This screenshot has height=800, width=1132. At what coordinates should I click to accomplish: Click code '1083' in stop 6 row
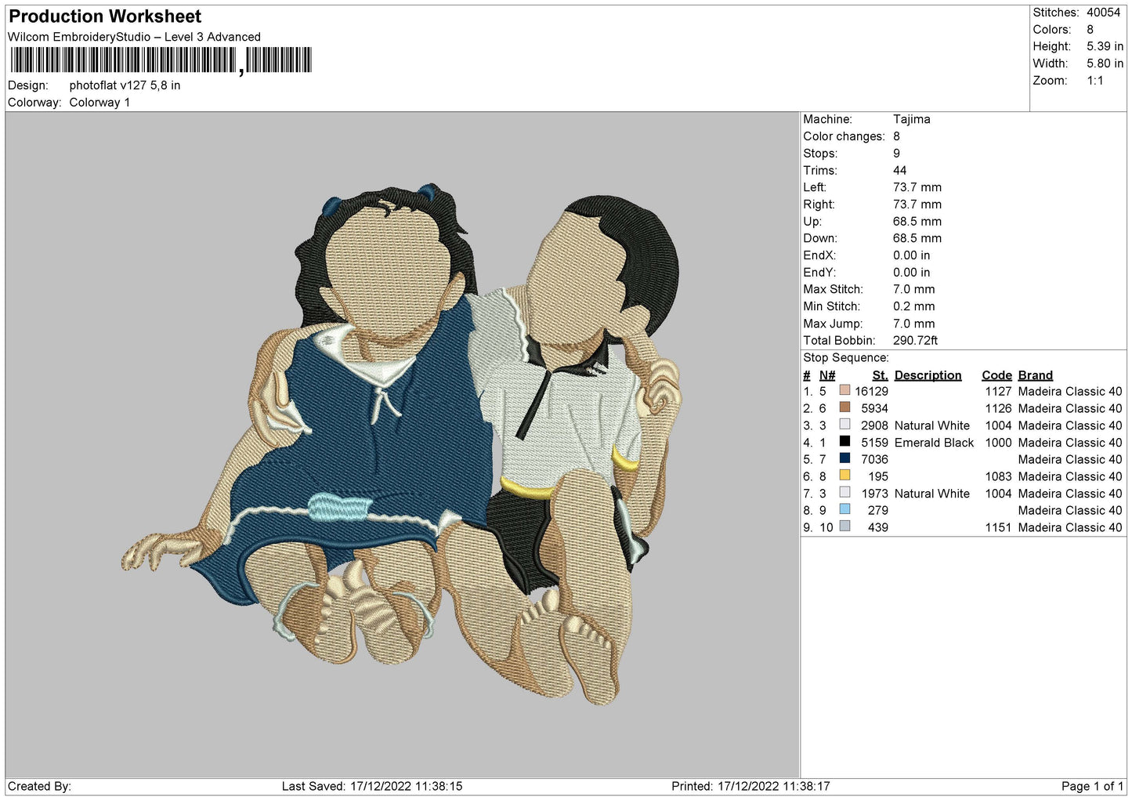click(x=999, y=476)
